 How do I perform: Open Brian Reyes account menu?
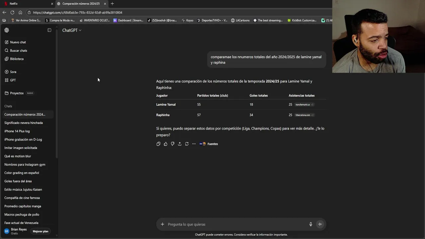(x=15, y=231)
